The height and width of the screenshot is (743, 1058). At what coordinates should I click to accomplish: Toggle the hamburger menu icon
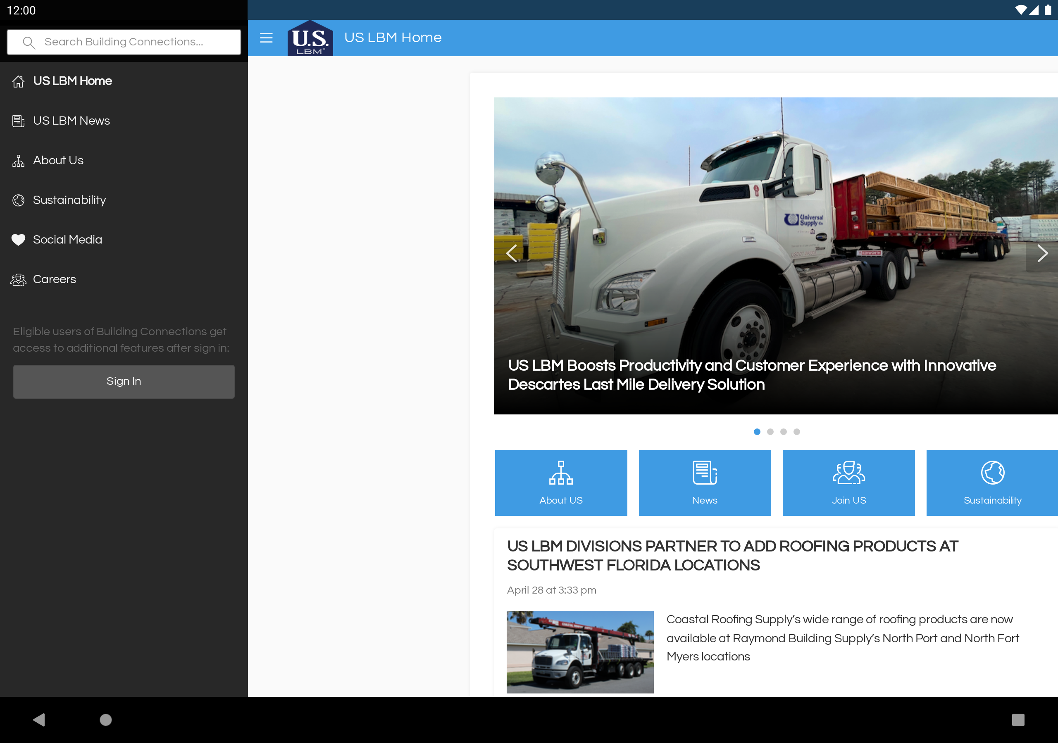266,38
